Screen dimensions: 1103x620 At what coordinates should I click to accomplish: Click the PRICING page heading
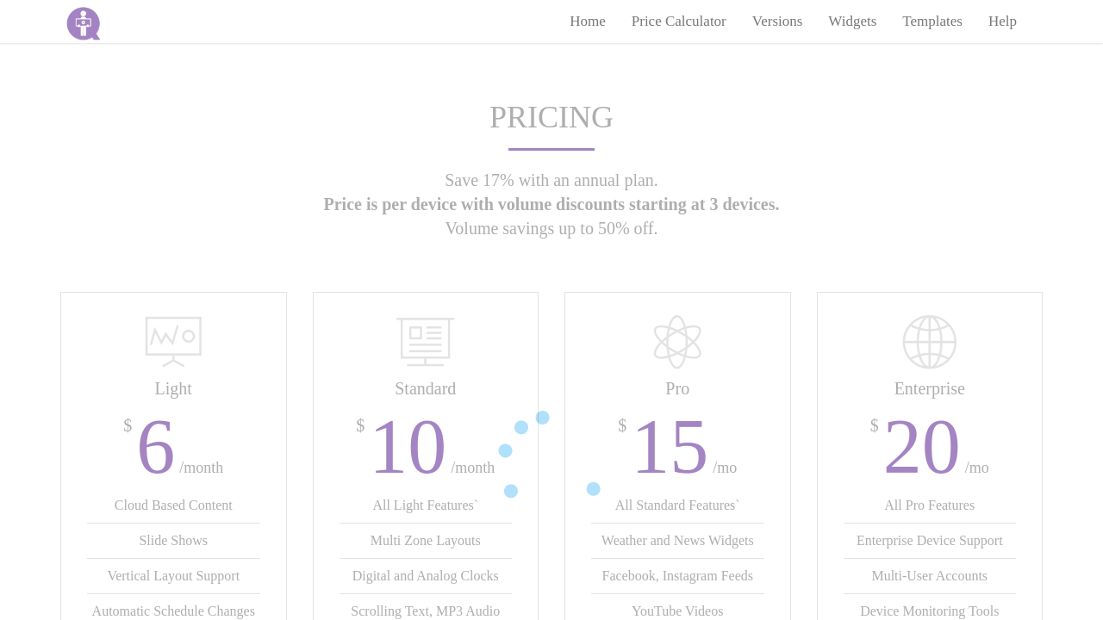click(x=551, y=117)
